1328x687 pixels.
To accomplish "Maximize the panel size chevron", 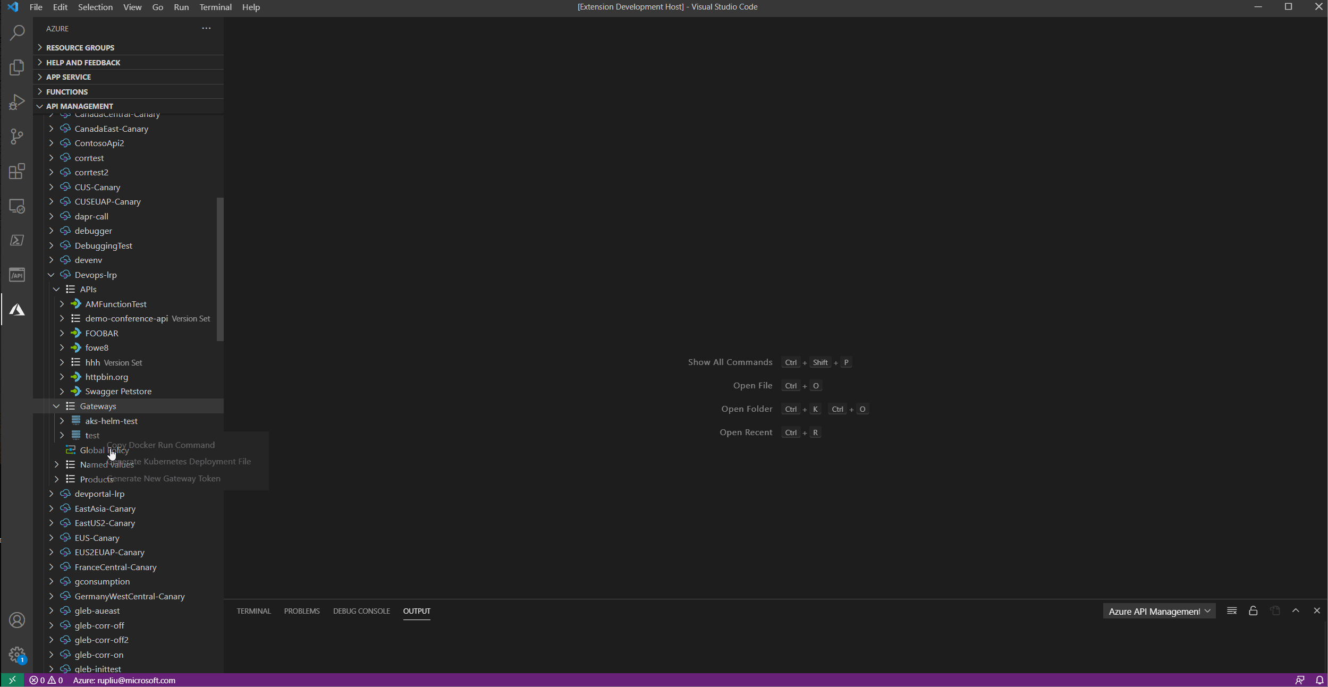I will click(x=1296, y=611).
